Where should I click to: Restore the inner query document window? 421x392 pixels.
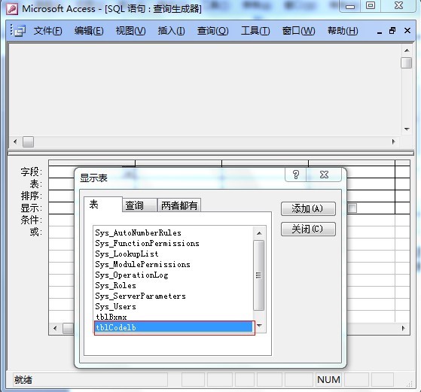(392, 31)
